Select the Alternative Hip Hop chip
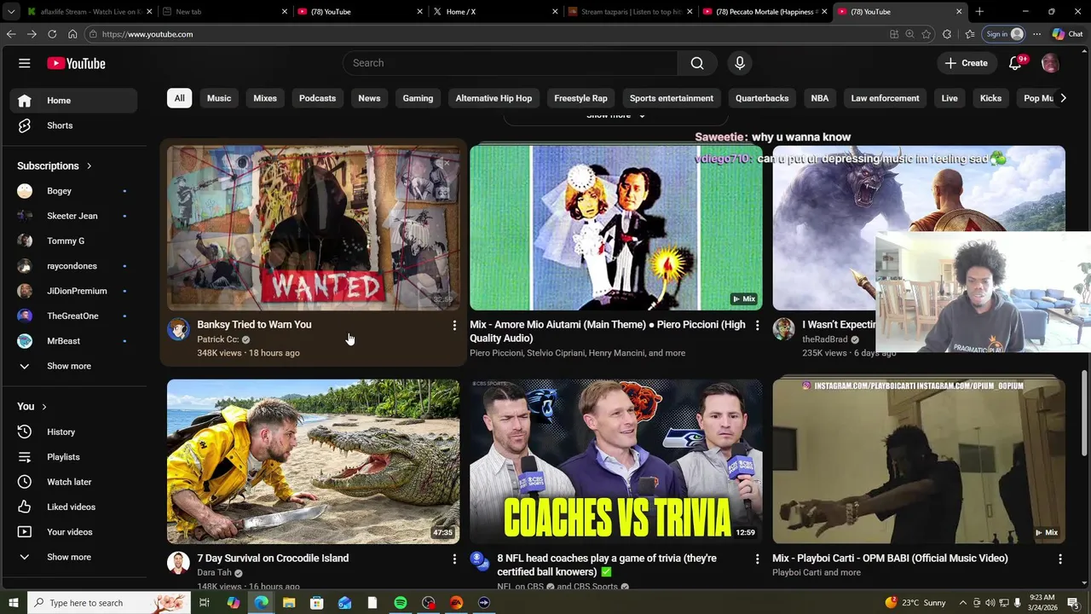 494,98
